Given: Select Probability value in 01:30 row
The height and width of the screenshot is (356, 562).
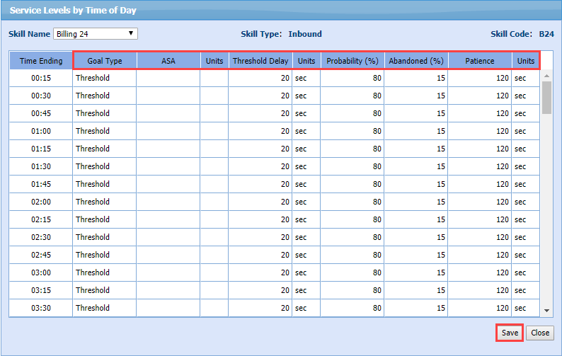Looking at the screenshot, I should [x=352, y=166].
